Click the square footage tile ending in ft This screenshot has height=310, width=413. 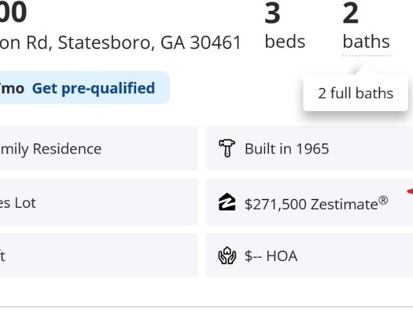97,256
